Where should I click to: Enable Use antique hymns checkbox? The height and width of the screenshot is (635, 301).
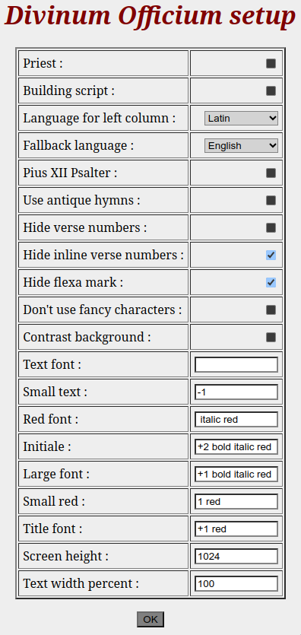pos(271,201)
